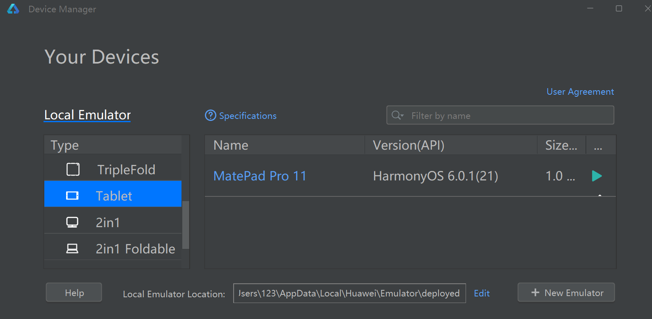
Task: Click the HarmonyOS 6.0.1(21) version cell
Action: [x=436, y=176]
